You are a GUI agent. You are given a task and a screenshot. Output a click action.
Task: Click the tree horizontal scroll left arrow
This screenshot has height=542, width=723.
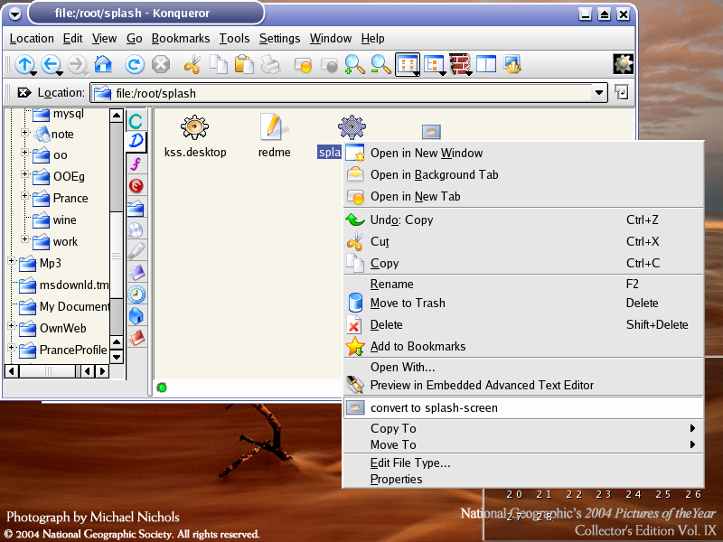tap(12, 371)
